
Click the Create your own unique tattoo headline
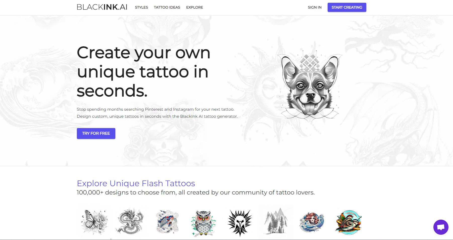[x=143, y=72]
